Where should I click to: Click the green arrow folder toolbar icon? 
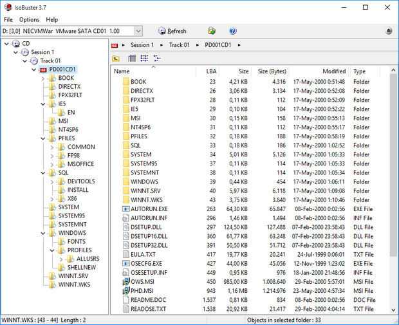[x=212, y=31]
